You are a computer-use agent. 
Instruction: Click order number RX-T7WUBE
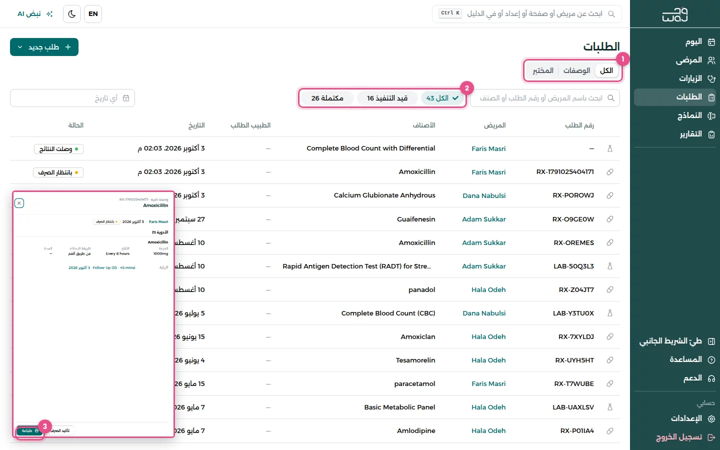pyautogui.click(x=574, y=383)
